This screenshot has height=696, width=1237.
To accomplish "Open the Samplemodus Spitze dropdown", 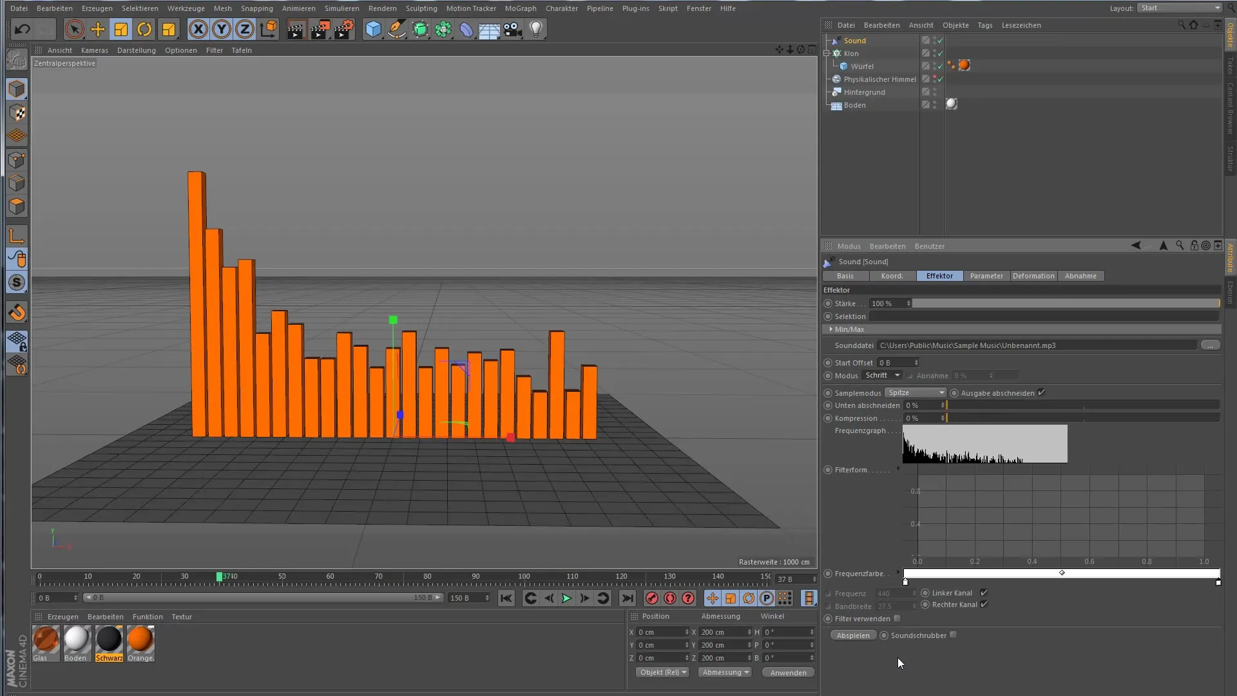I will click(x=916, y=392).
